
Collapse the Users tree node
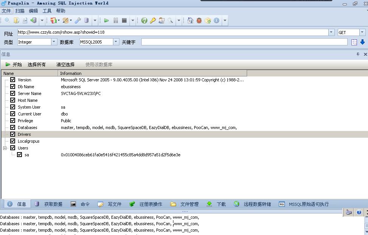tap(5, 148)
